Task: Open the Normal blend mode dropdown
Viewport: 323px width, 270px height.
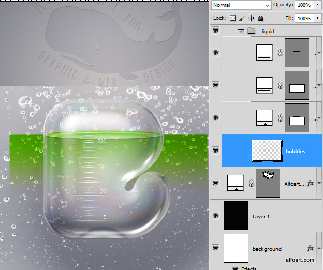Action: click(x=241, y=5)
